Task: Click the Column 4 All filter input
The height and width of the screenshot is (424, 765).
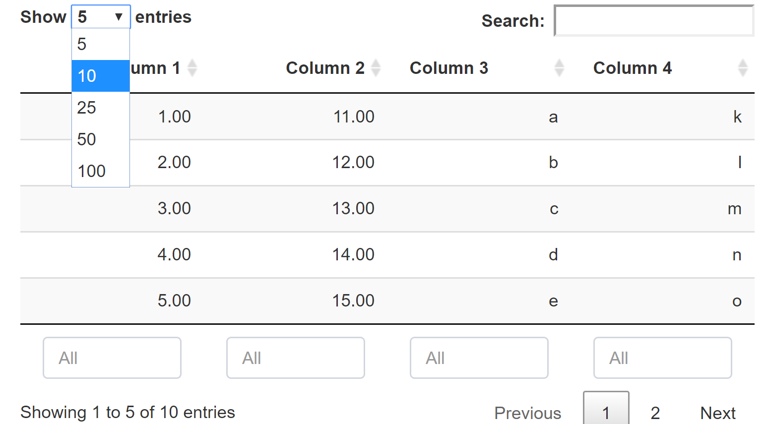Action: coord(663,358)
